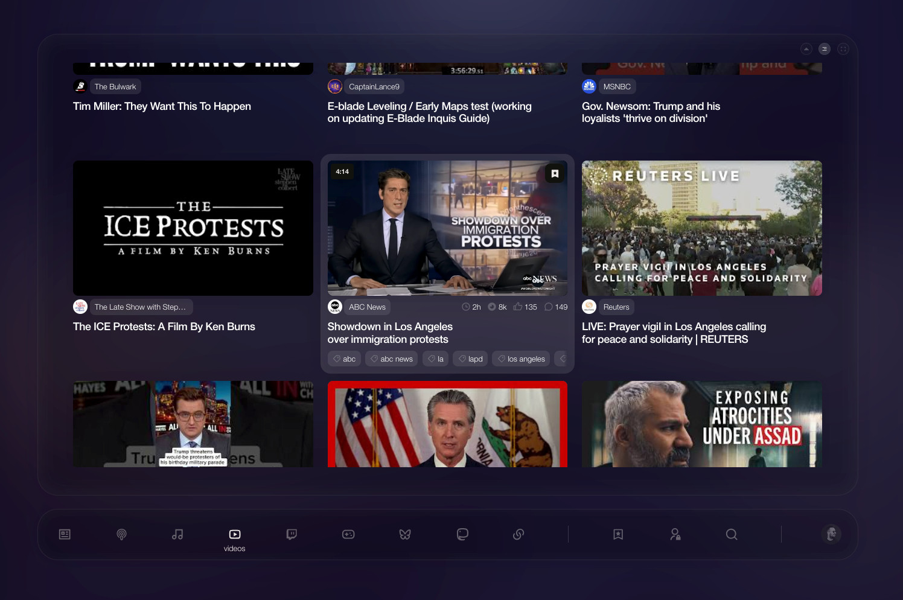This screenshot has height=600, width=903.
Task: Click the ABC News channel avatar
Action: (335, 307)
